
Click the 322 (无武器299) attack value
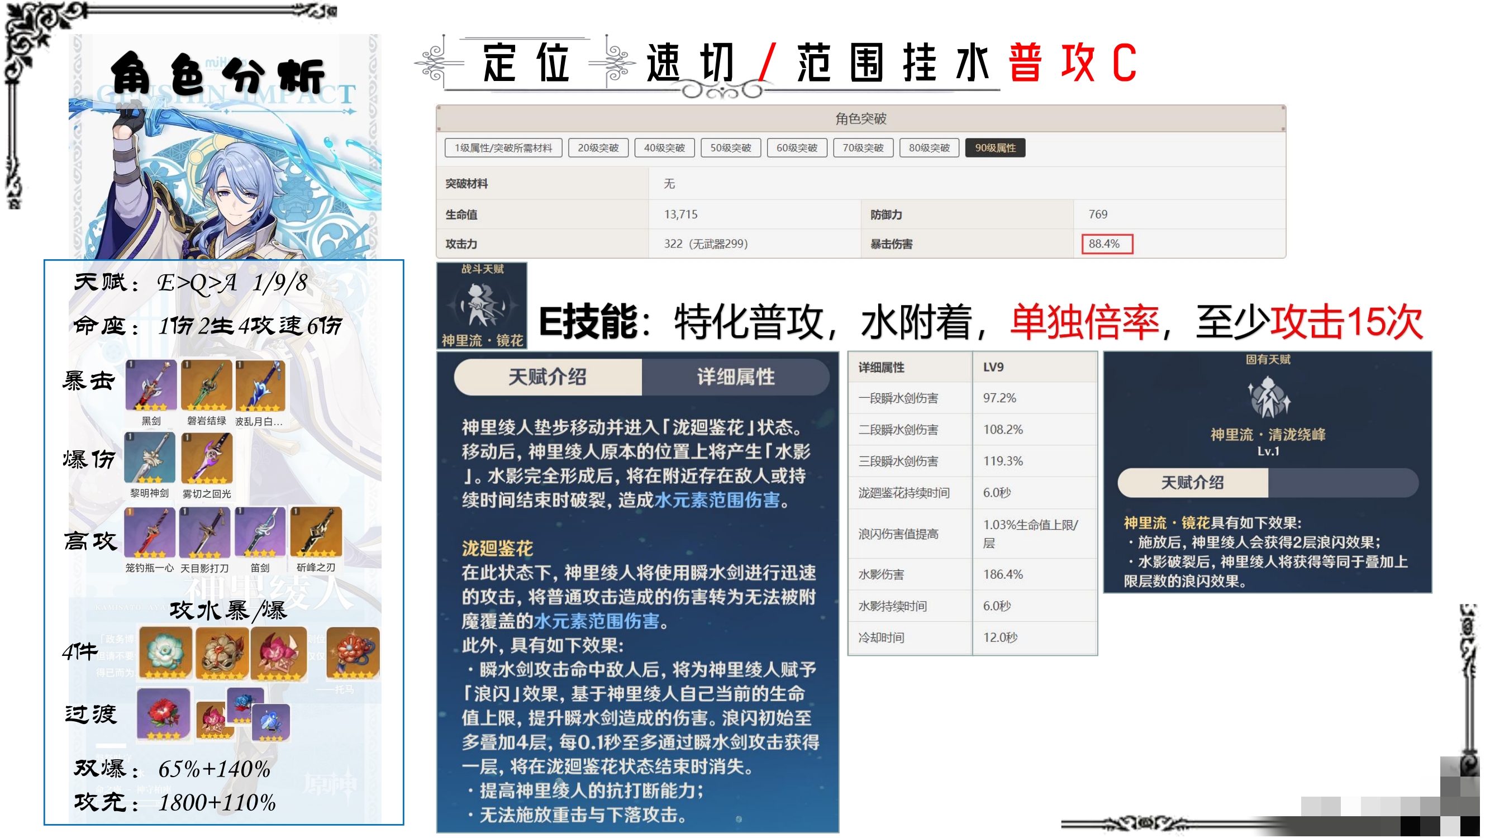(706, 244)
